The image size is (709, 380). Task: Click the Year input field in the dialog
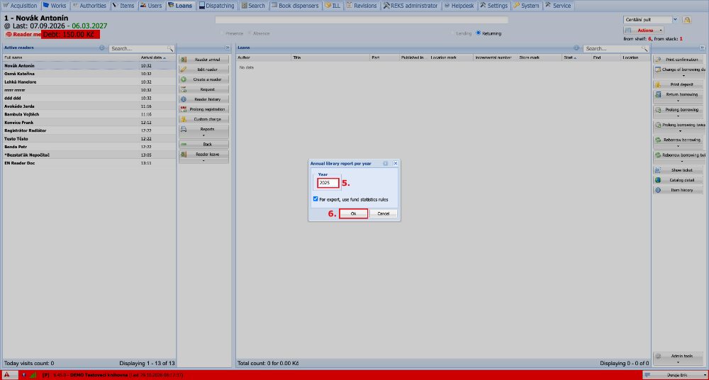coord(328,183)
